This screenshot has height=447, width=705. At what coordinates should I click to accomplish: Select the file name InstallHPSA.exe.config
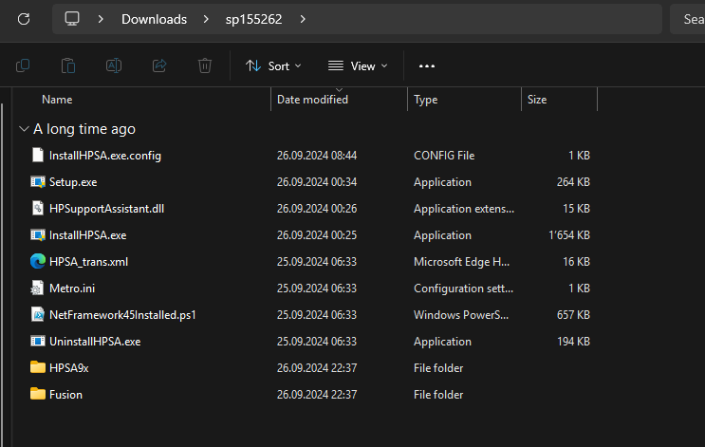[105, 156]
